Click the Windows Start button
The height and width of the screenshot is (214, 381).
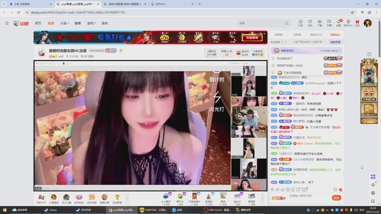pyautogui.click(x=4, y=210)
